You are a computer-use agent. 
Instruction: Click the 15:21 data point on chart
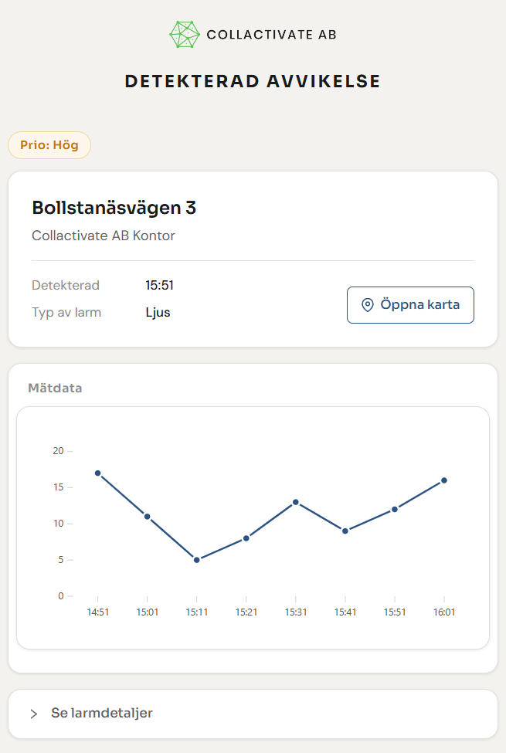click(x=246, y=538)
